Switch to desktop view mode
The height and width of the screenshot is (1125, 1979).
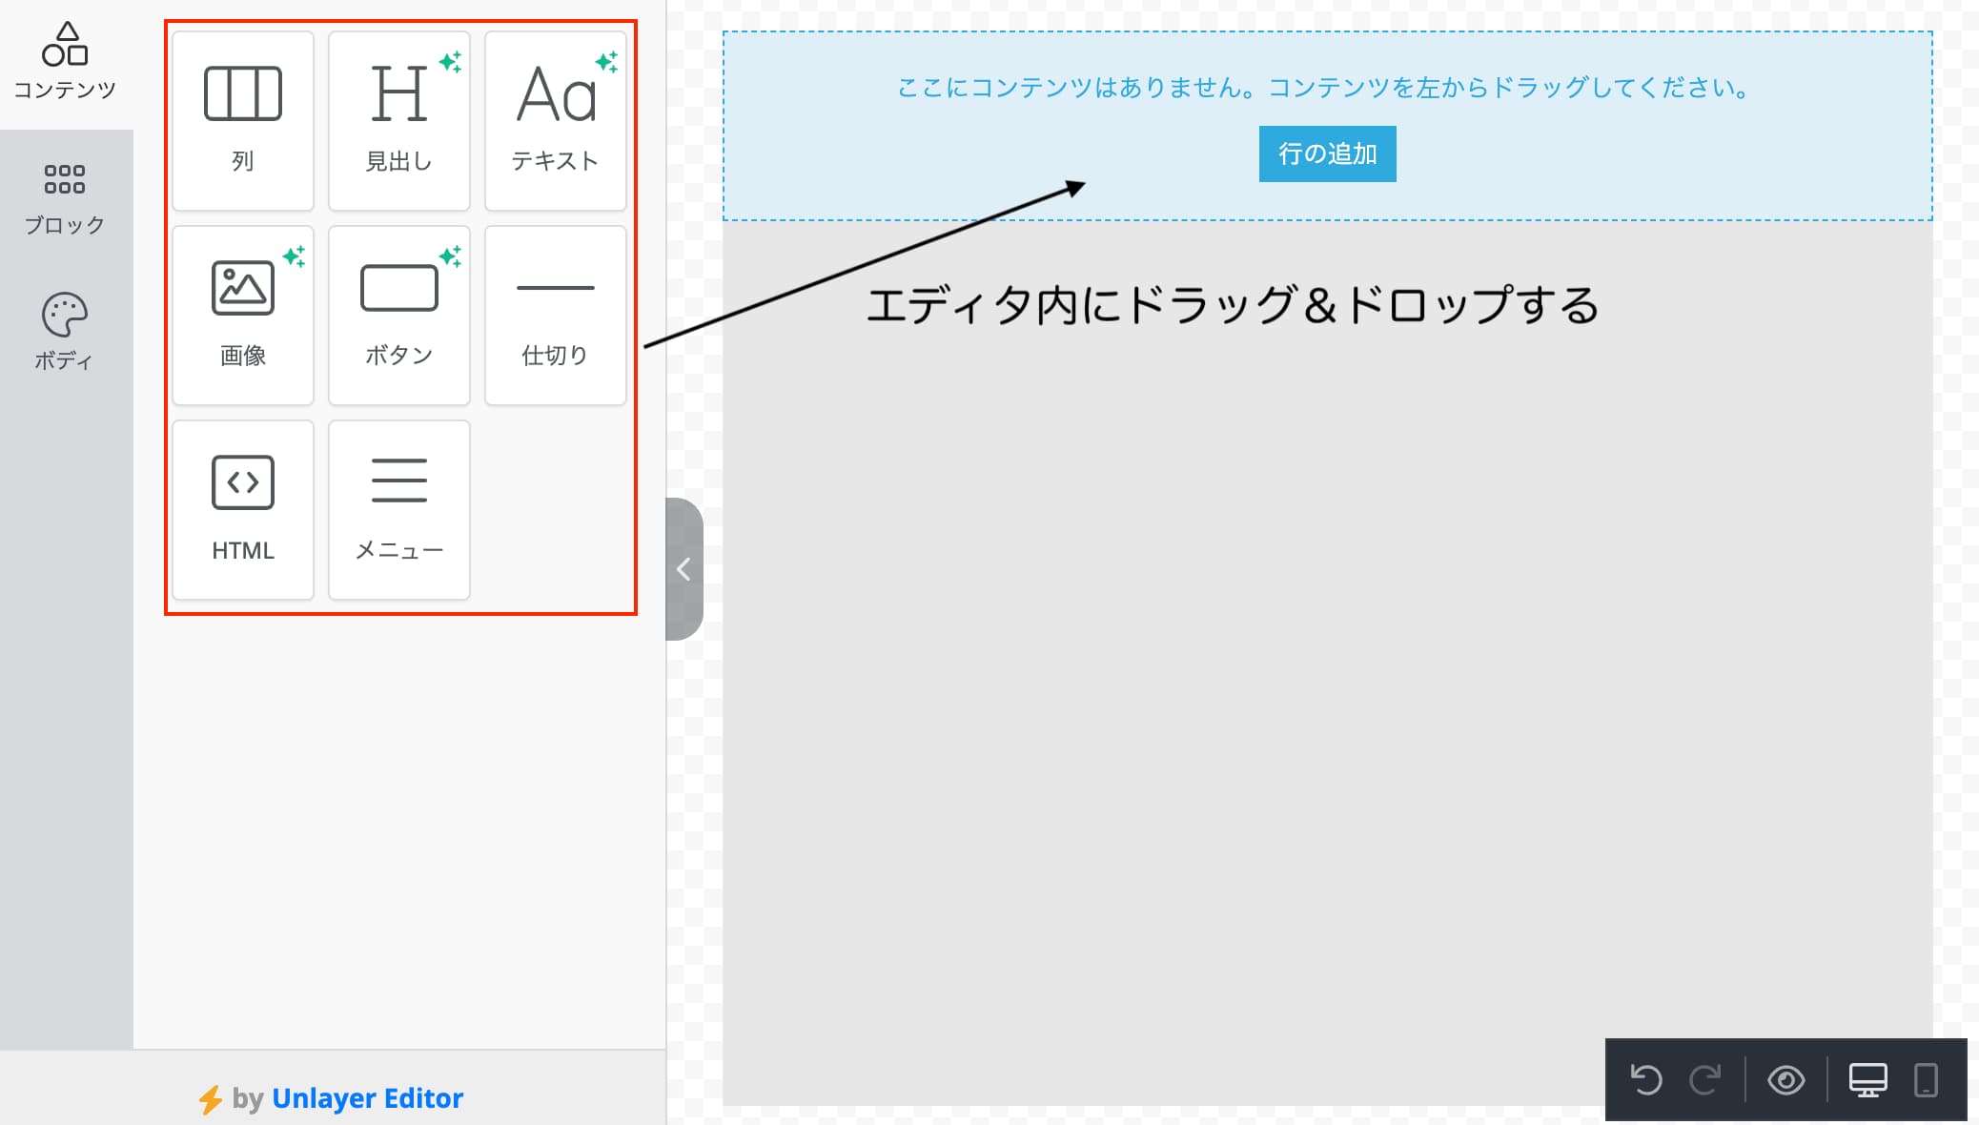pos(1867,1080)
